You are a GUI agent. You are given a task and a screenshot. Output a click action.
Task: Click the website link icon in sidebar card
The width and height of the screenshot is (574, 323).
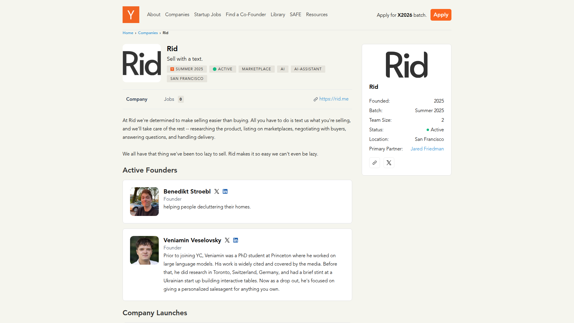tap(374, 163)
